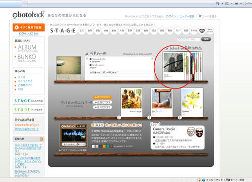
Task: Select the 旅行 category circle
Action: point(162,31)
